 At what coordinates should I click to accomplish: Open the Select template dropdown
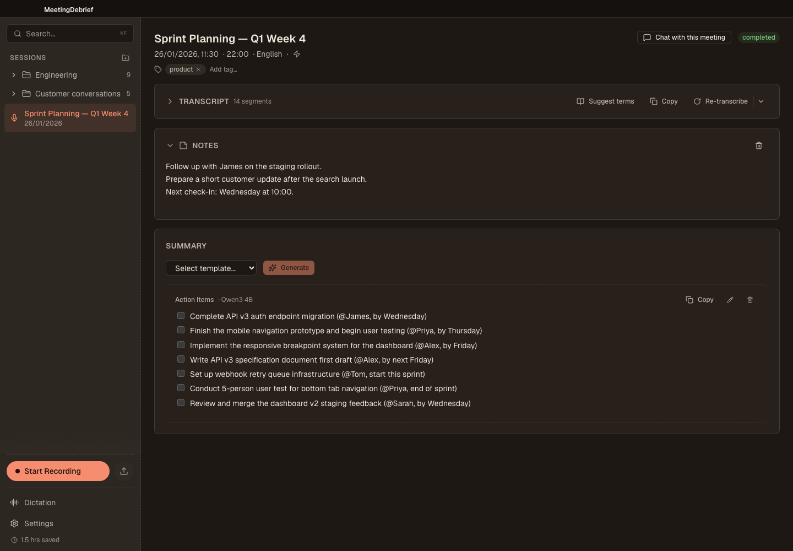211,268
